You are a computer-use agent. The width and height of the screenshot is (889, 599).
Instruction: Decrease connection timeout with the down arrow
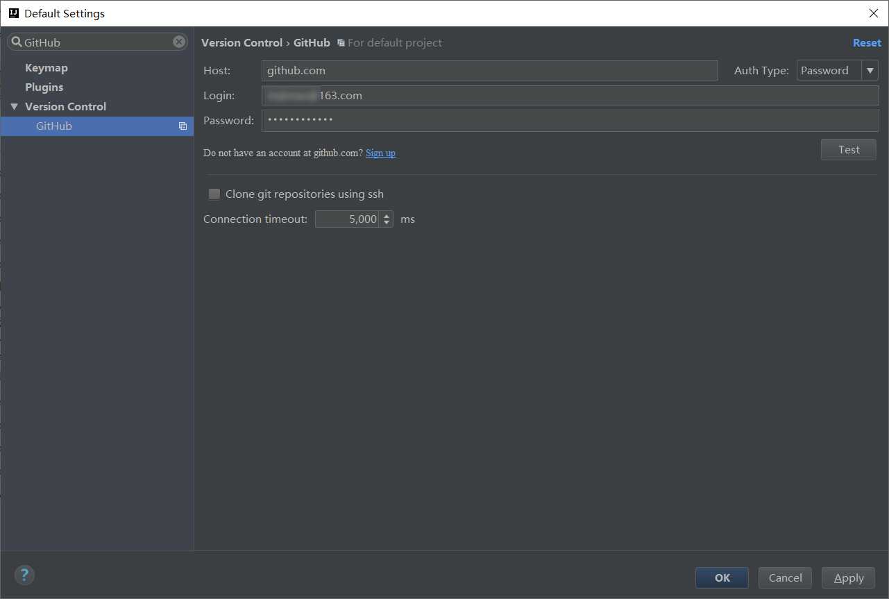pos(387,223)
